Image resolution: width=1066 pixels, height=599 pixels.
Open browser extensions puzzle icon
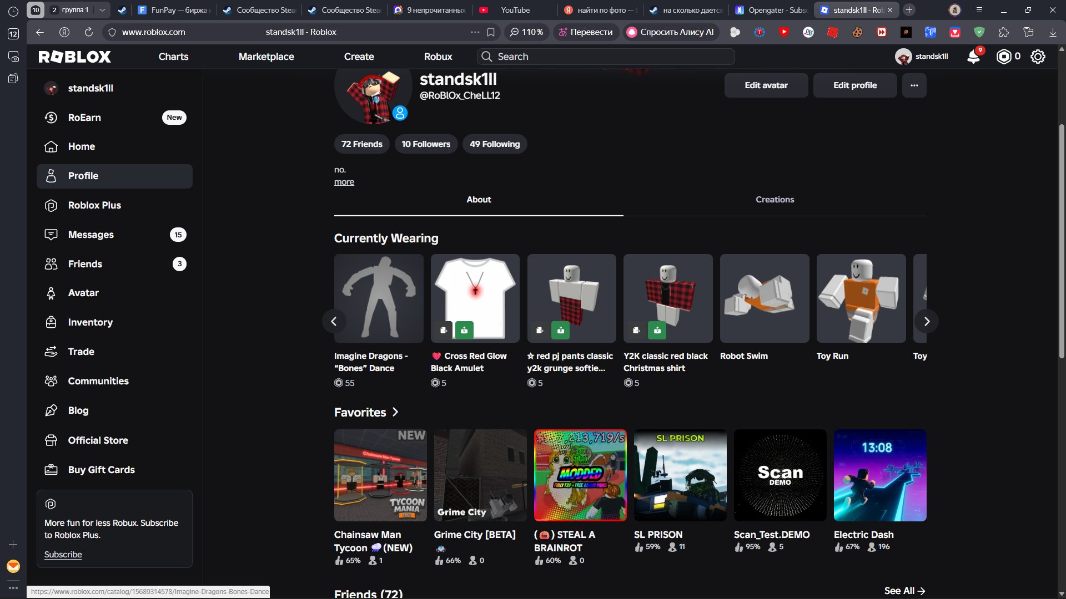(x=1004, y=32)
